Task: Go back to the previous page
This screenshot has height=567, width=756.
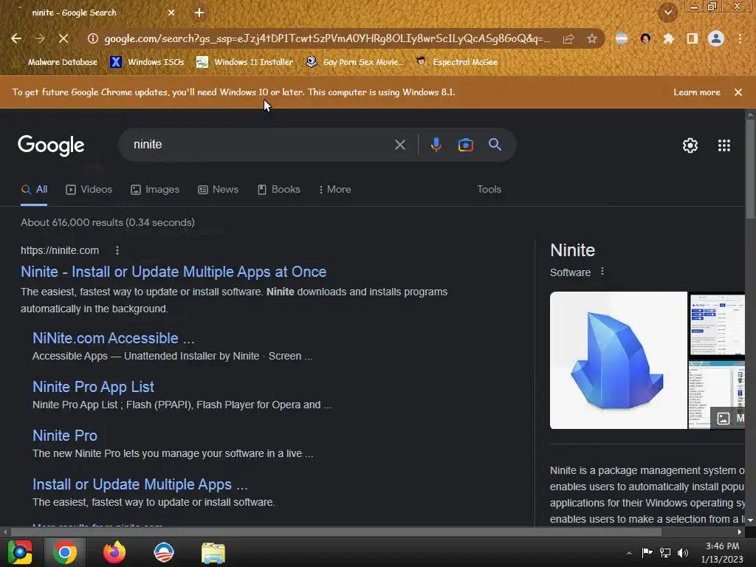Action: point(16,38)
